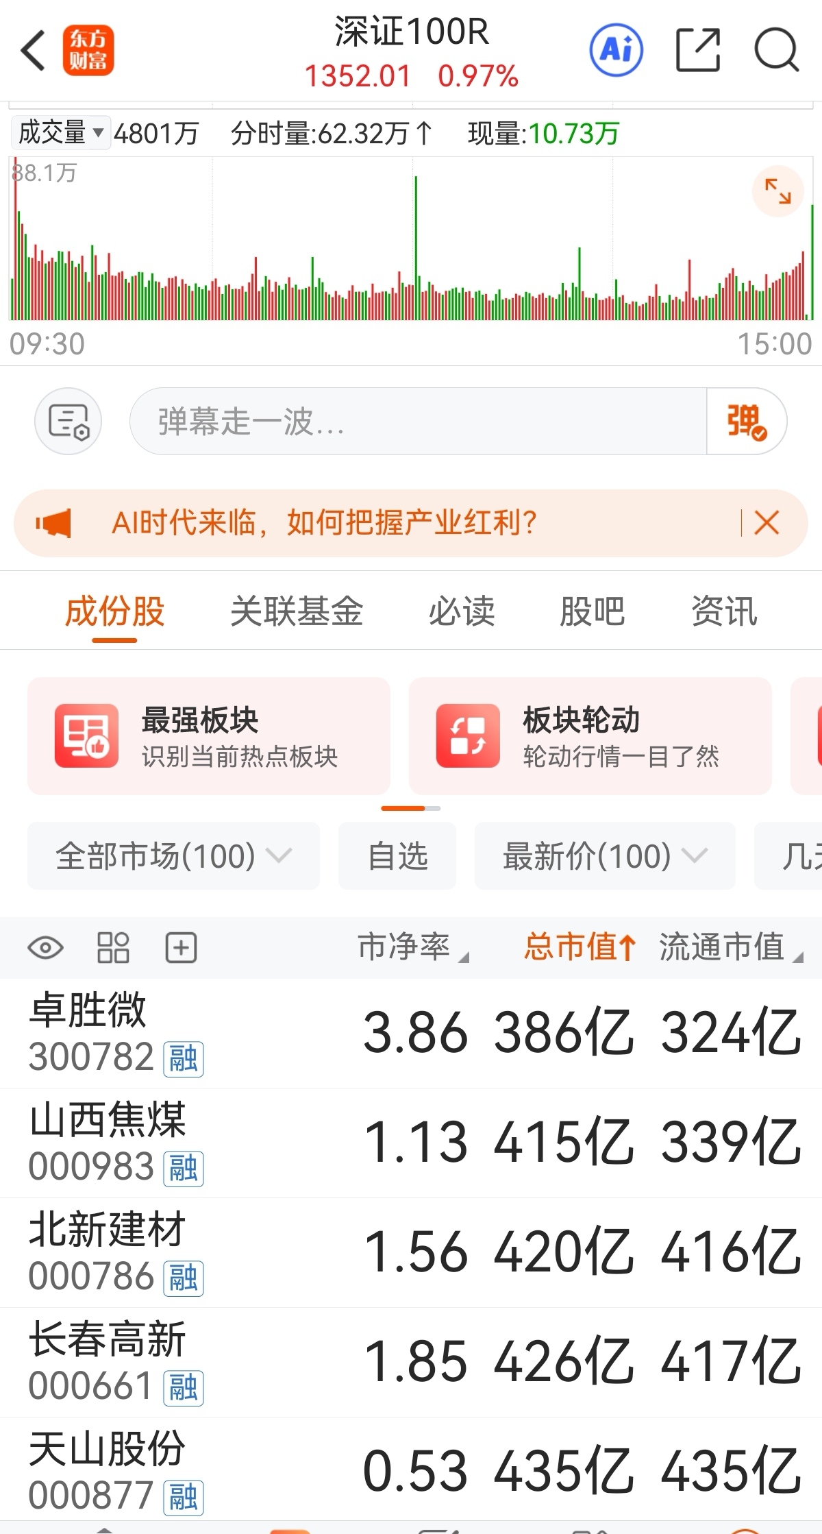Tap the share export icon

coord(698,50)
